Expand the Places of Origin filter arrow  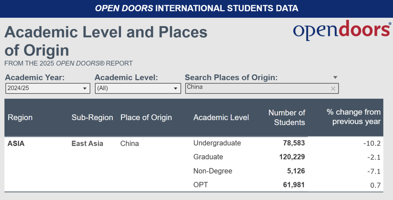point(335,78)
